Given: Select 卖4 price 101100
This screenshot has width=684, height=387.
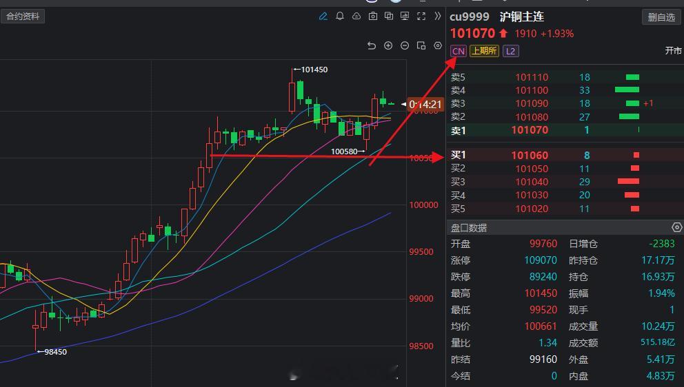Looking at the screenshot, I should pos(532,90).
